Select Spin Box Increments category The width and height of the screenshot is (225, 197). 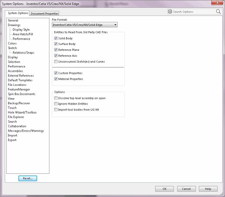tap(21, 94)
